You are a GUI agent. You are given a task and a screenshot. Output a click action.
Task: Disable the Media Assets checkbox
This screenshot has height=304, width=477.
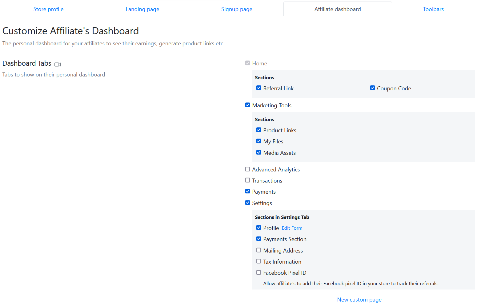click(x=259, y=152)
